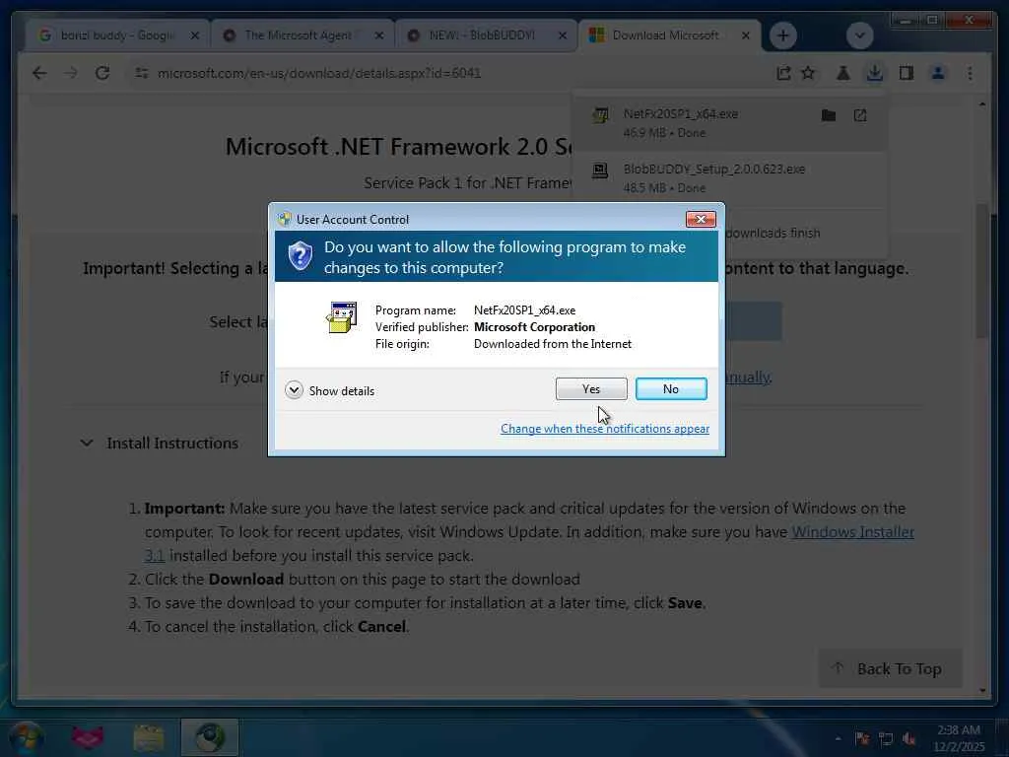The height and width of the screenshot is (757, 1009).
Task: Click installer program icon in UAC dialog
Action: (342, 316)
